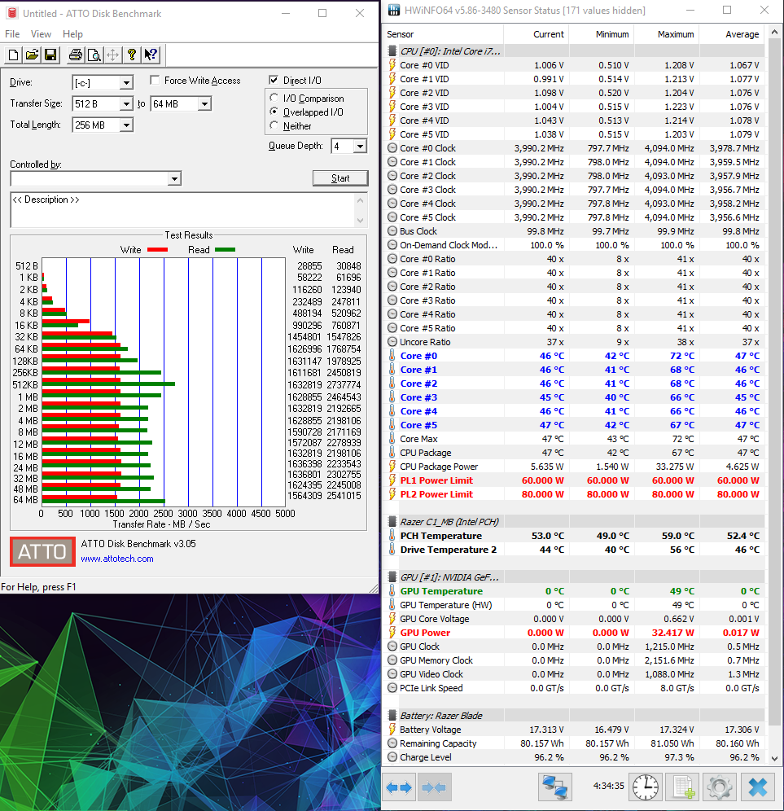Click the expand columns arrows icon in HWiNFO
Screen dimensions: 784x811
click(399, 787)
